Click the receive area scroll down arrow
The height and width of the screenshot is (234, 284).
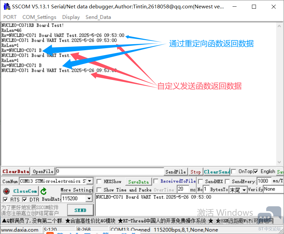click(279, 162)
